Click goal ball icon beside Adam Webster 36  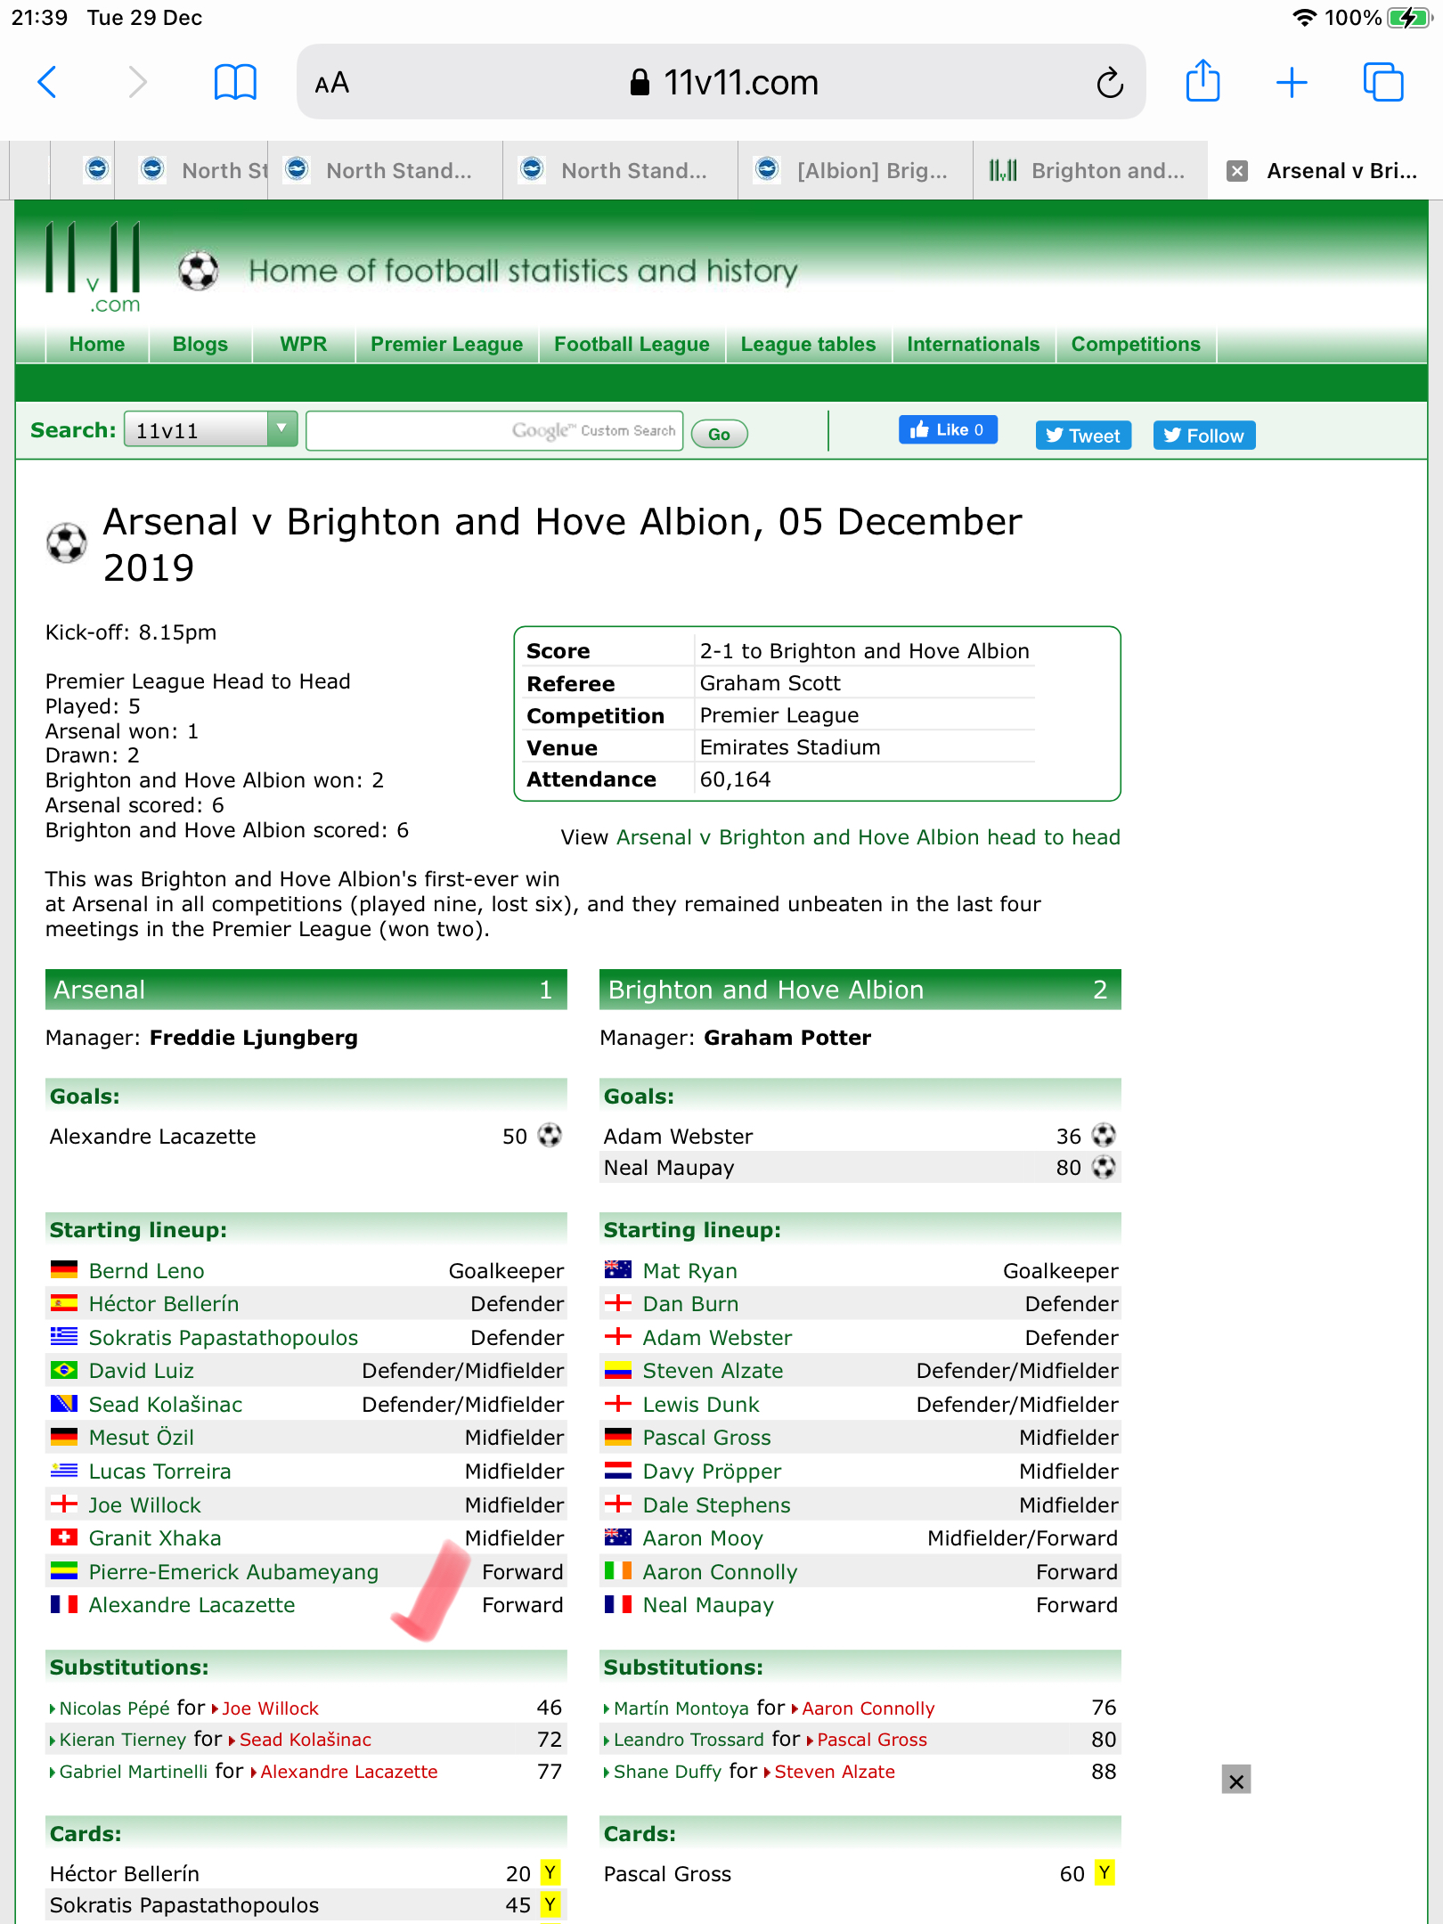(x=1104, y=1135)
